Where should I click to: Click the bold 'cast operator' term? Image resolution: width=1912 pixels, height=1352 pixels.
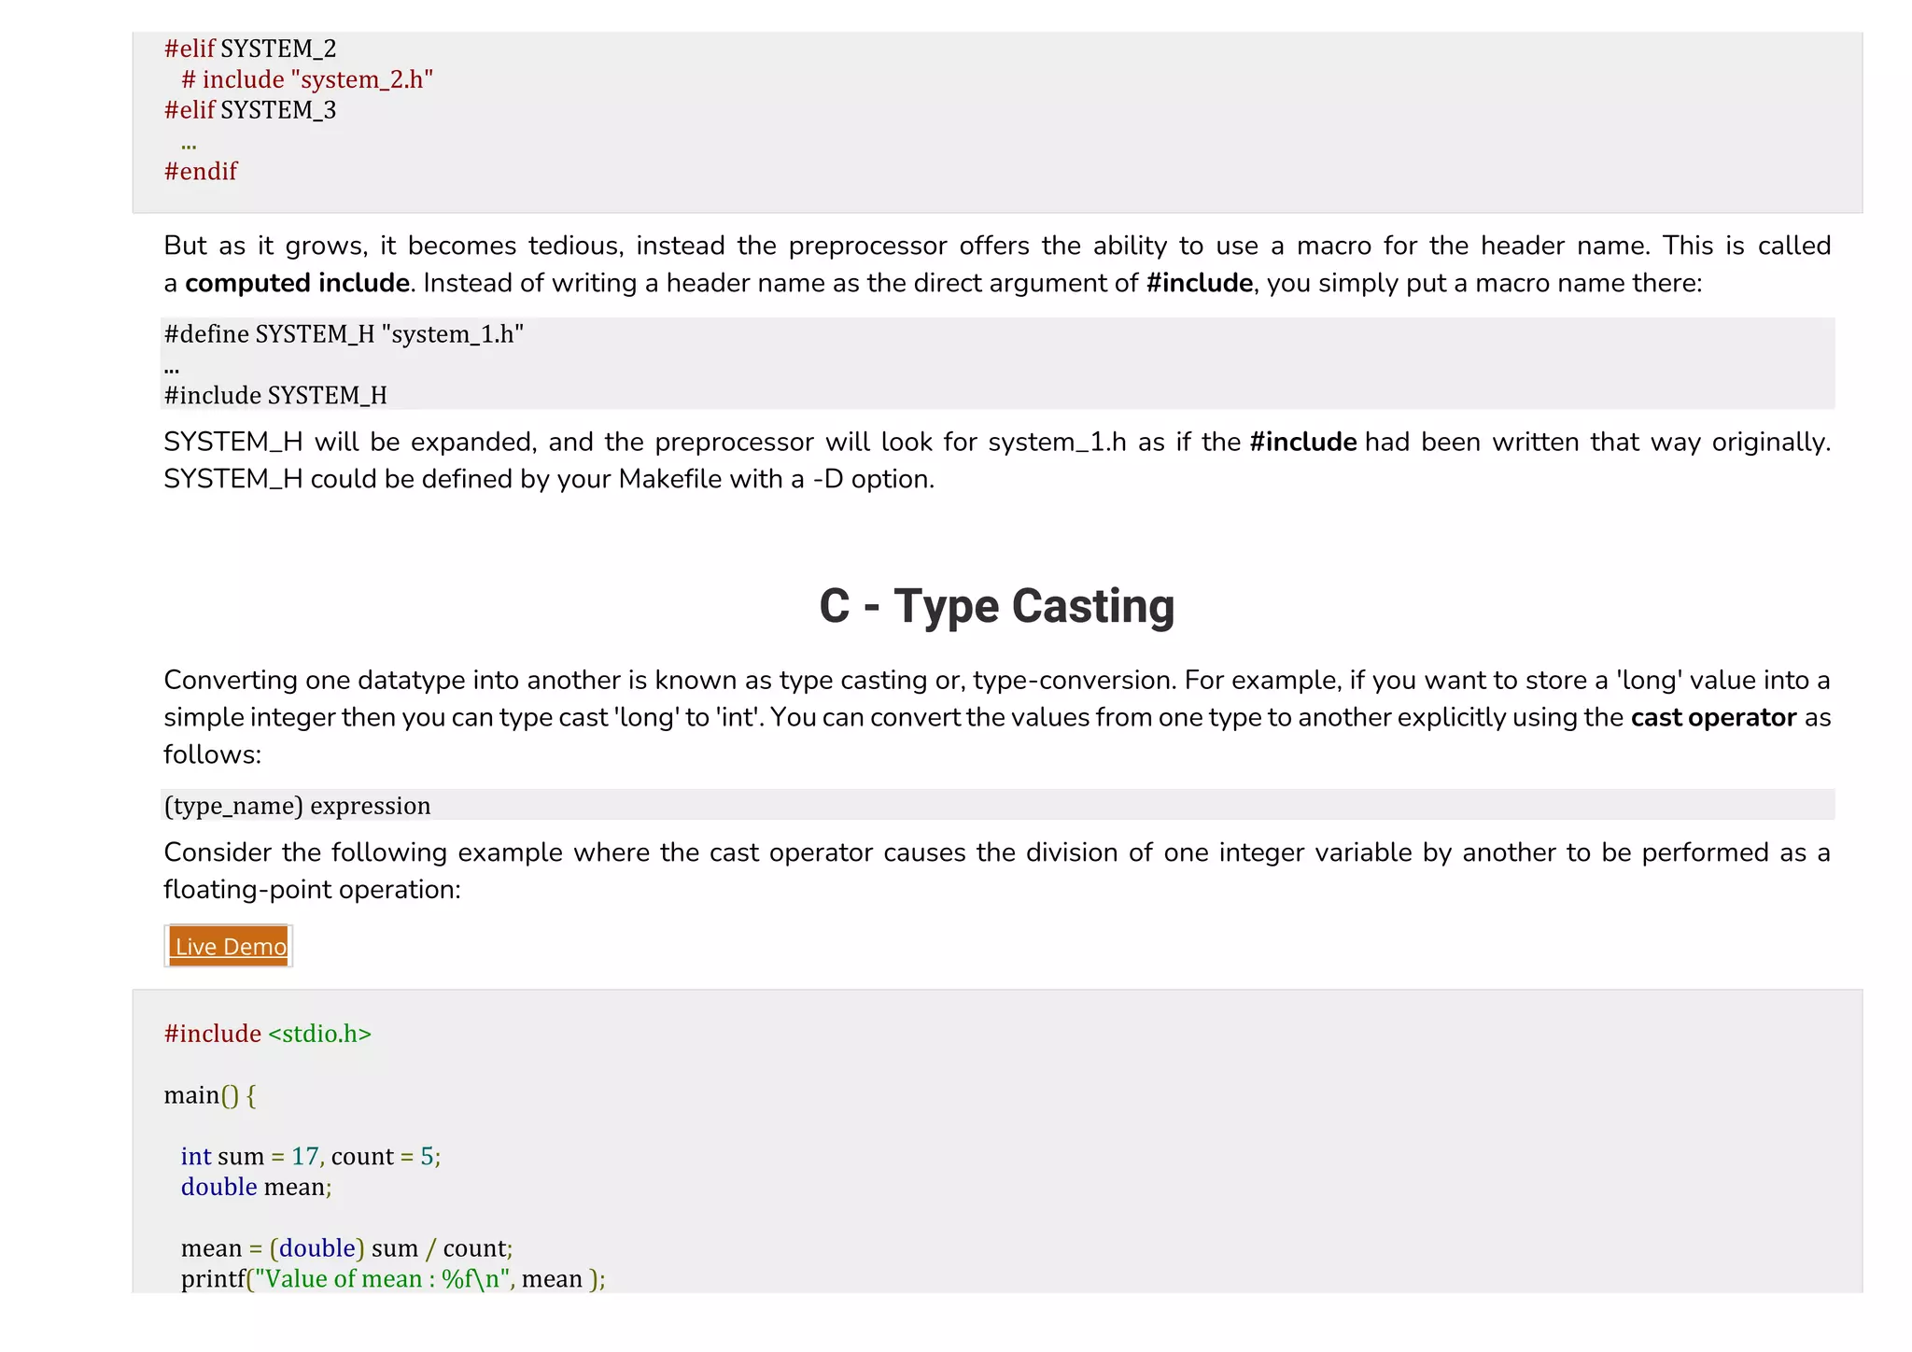coord(1713,717)
